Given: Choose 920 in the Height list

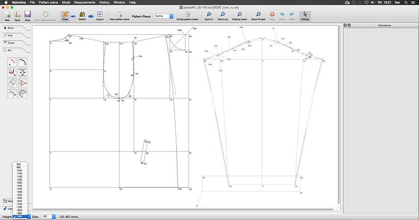Looking at the screenshot, I should pos(20,164).
